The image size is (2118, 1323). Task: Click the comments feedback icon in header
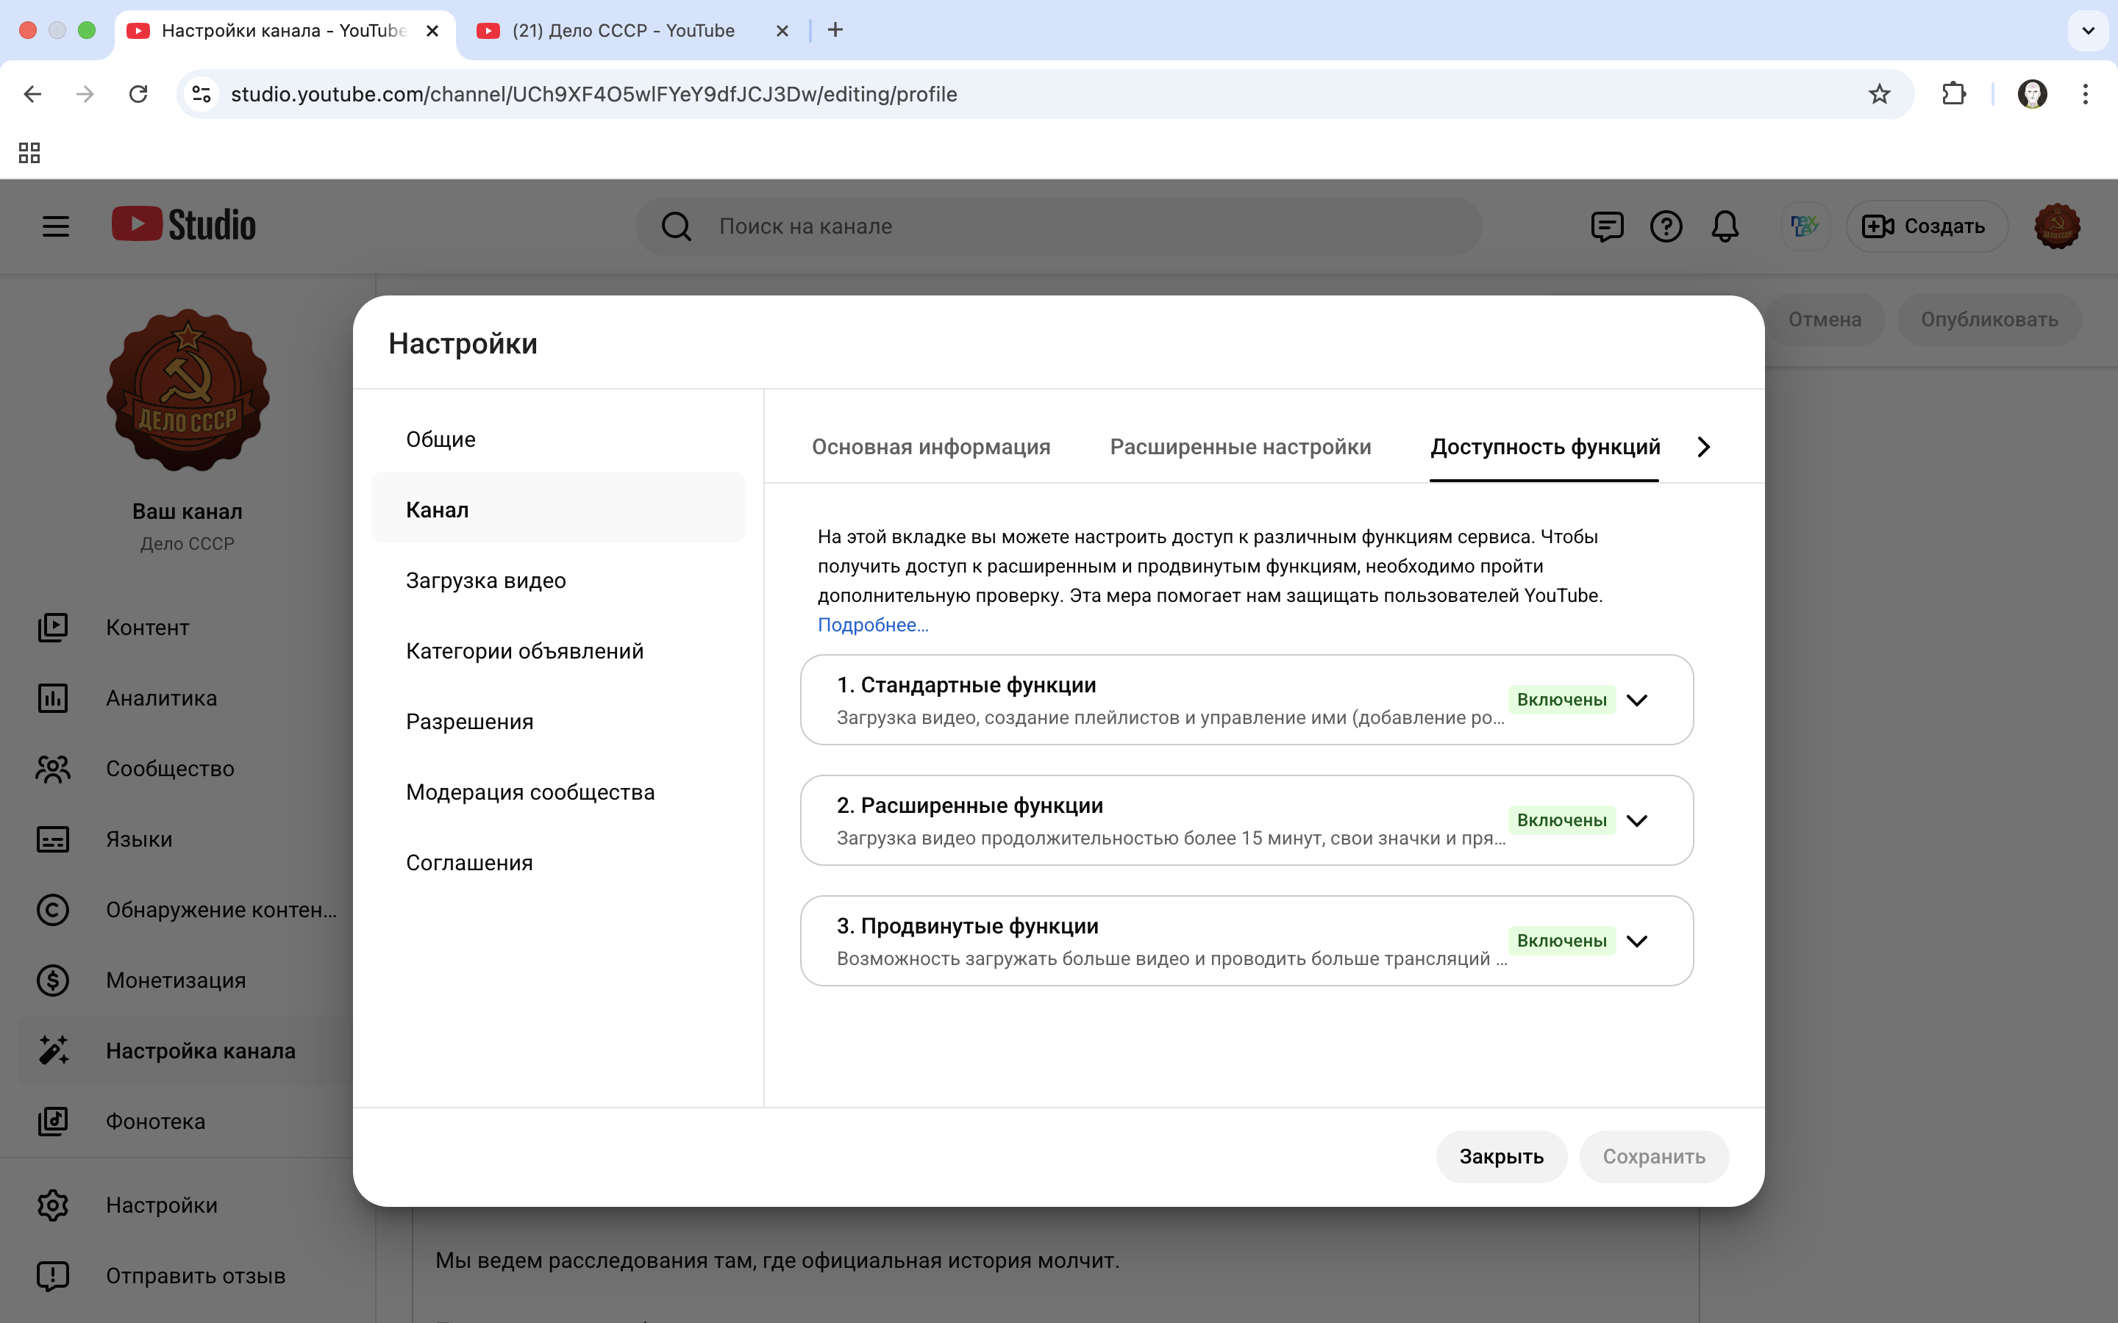1607,226
